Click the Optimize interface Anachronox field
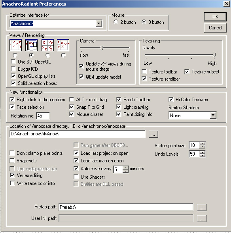Image resolution: width=231 pixels, height=233 pixels. click(53, 23)
